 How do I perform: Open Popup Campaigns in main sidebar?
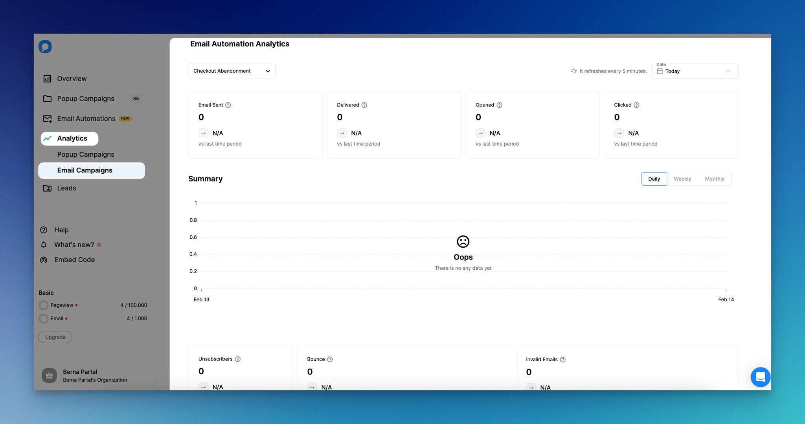pos(86,99)
